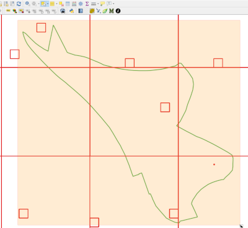Open Layer Diagram Options icon
Viewport: 248px width, 228px height.
(x=15, y=11)
